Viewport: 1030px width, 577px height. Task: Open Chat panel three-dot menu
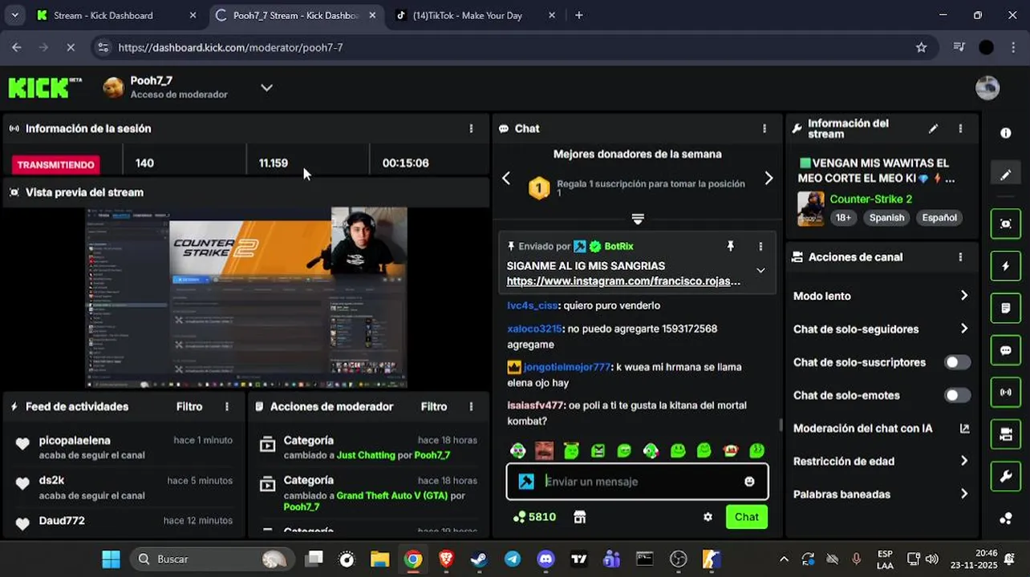(x=764, y=128)
